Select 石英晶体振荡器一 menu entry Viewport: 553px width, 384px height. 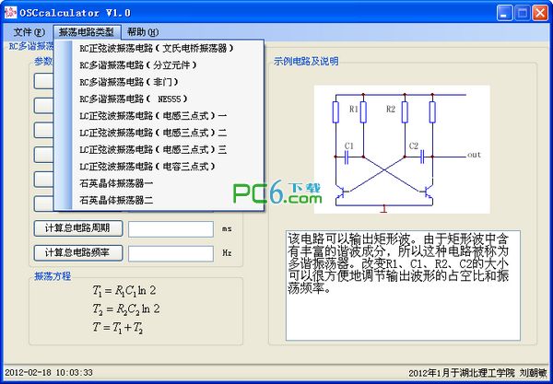point(116,182)
